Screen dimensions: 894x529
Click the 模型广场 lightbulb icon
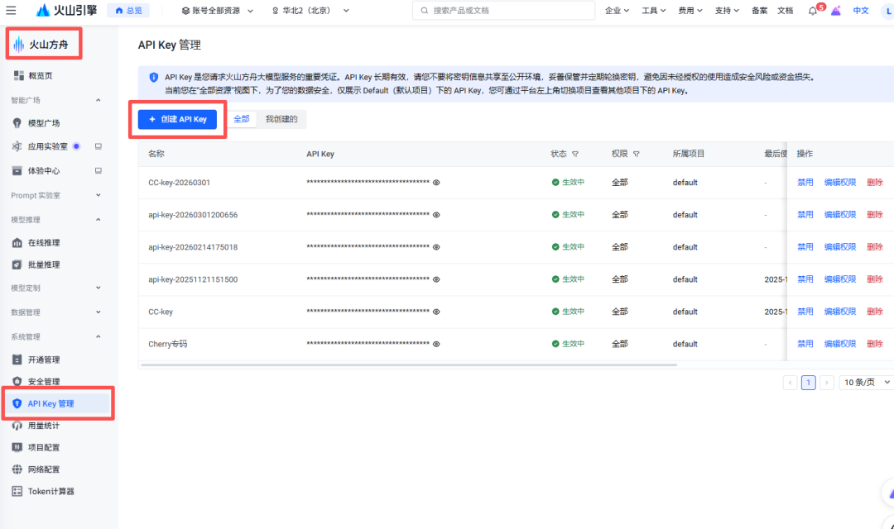[17, 123]
